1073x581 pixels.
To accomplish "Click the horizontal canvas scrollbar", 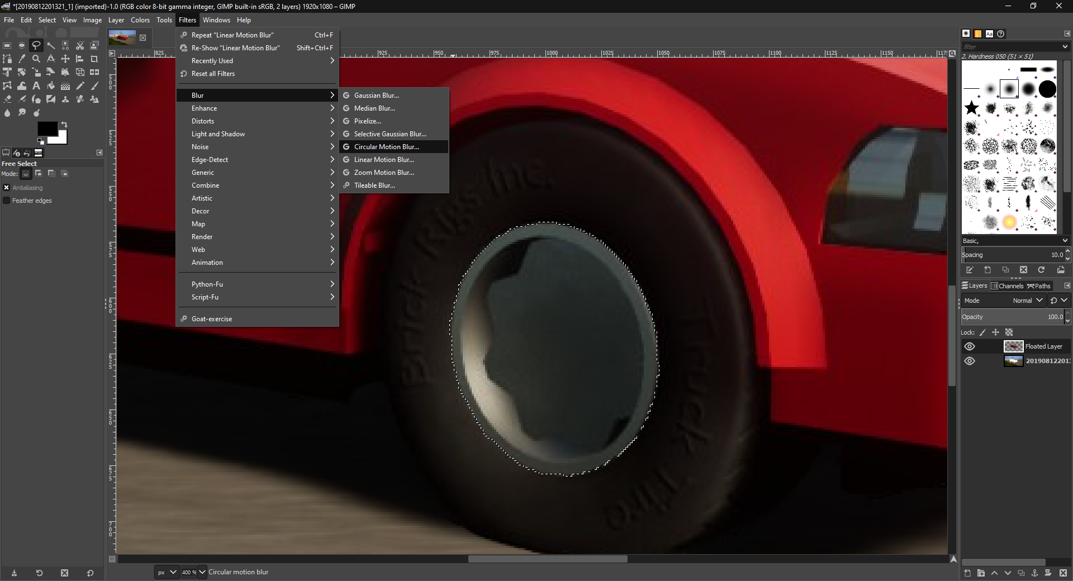I will (x=547, y=559).
